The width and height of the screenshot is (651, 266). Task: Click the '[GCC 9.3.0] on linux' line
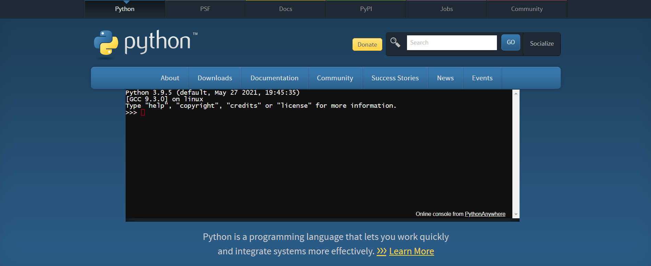(x=164, y=99)
